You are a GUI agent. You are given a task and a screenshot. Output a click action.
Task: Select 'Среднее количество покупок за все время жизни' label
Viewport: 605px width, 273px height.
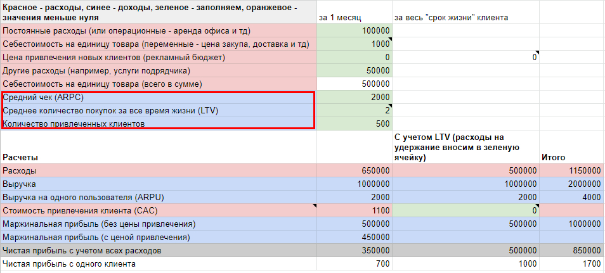[x=158, y=111]
